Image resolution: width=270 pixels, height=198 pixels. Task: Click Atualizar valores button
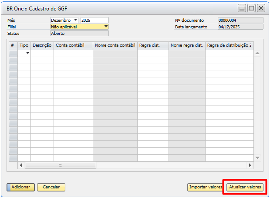coord(245,187)
